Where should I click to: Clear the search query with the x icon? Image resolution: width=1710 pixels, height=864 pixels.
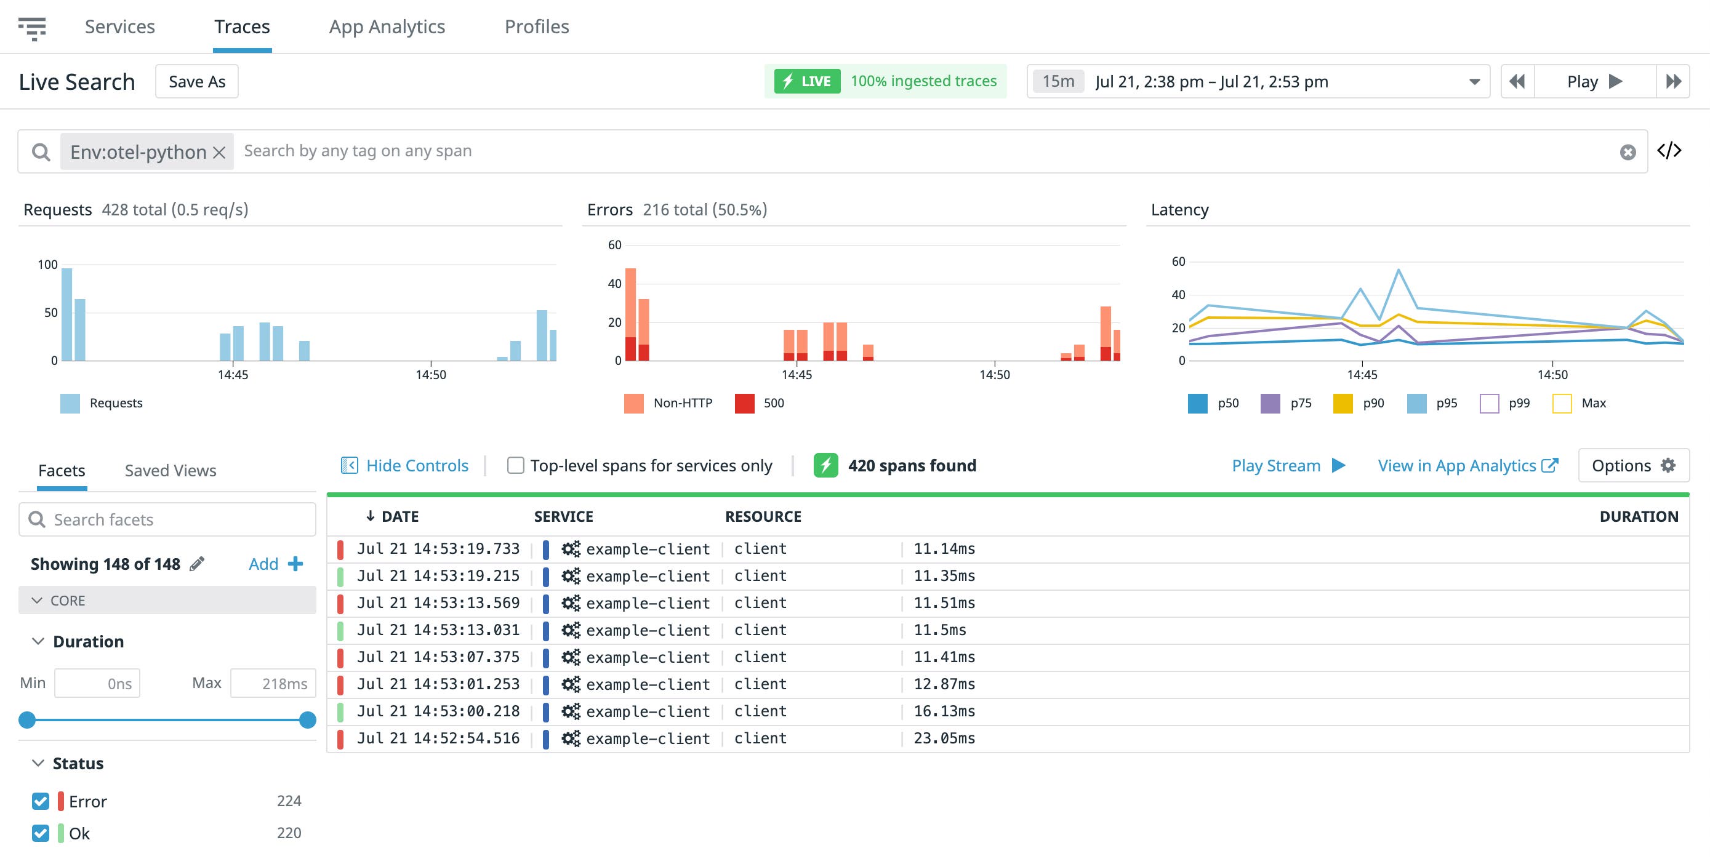pos(1626,151)
